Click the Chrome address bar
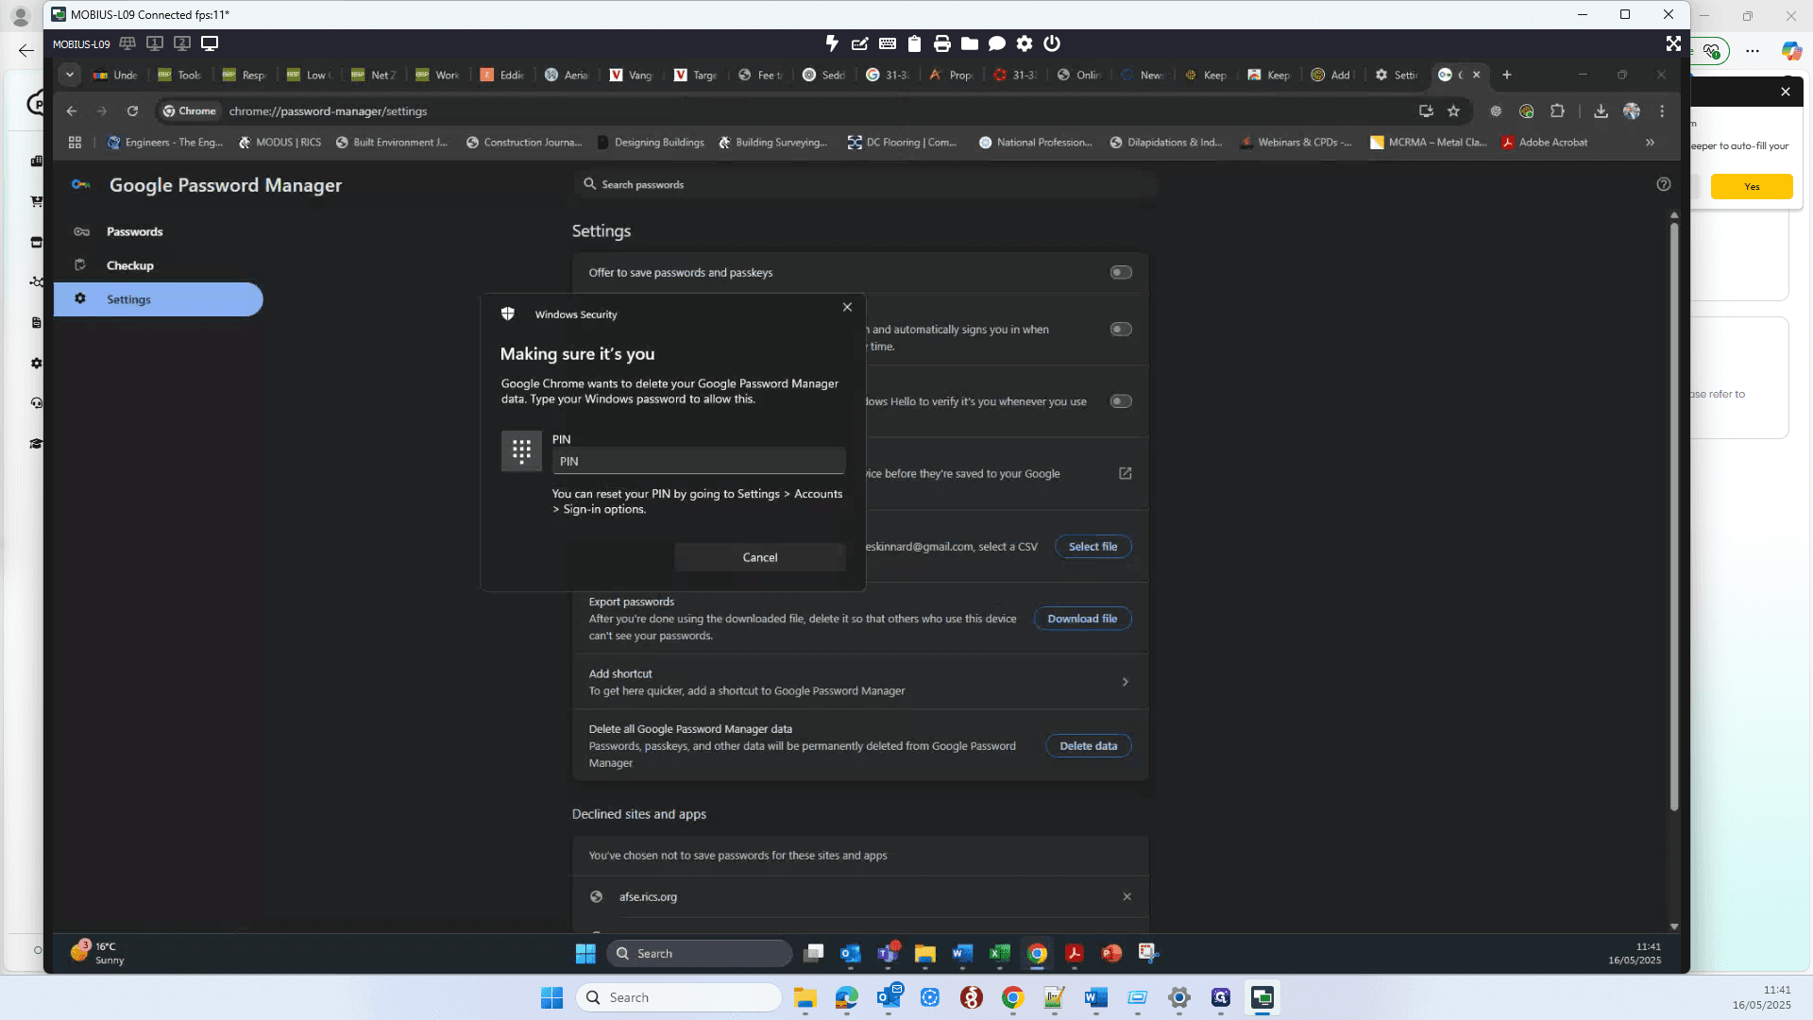 tap(812, 111)
